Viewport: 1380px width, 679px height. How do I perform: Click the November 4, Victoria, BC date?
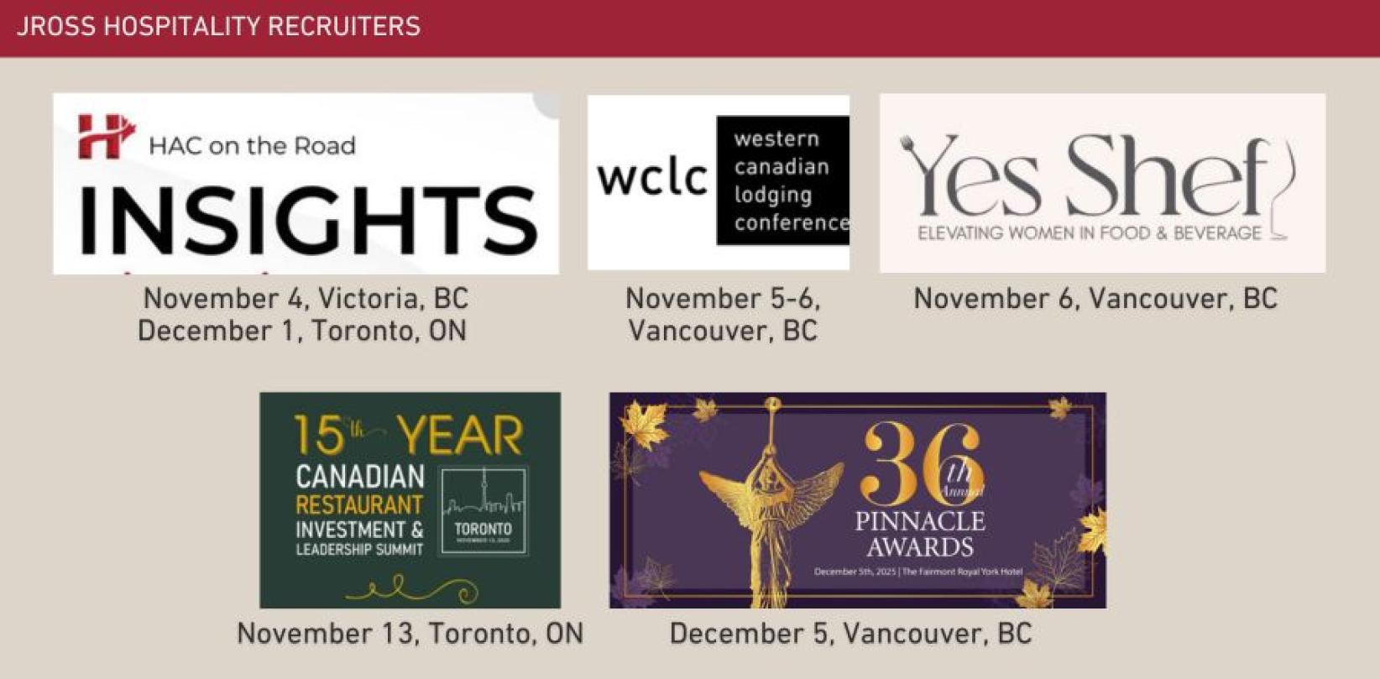[306, 298]
